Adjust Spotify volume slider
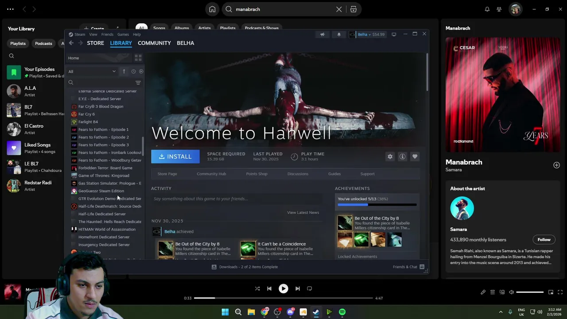The height and width of the screenshot is (319, 567). [x=530, y=292]
